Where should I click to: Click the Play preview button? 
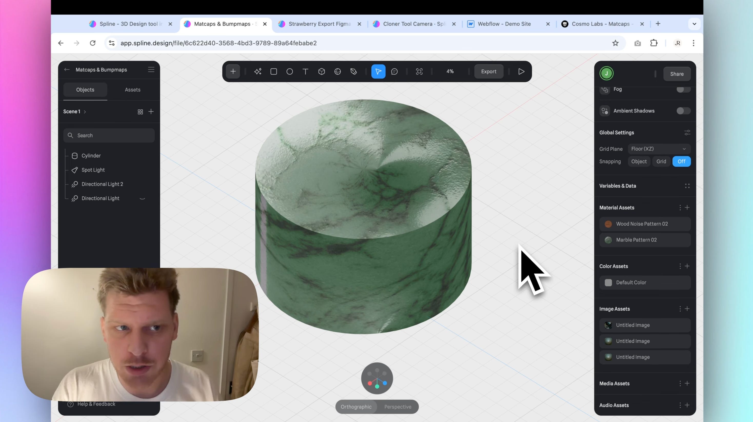point(521,71)
